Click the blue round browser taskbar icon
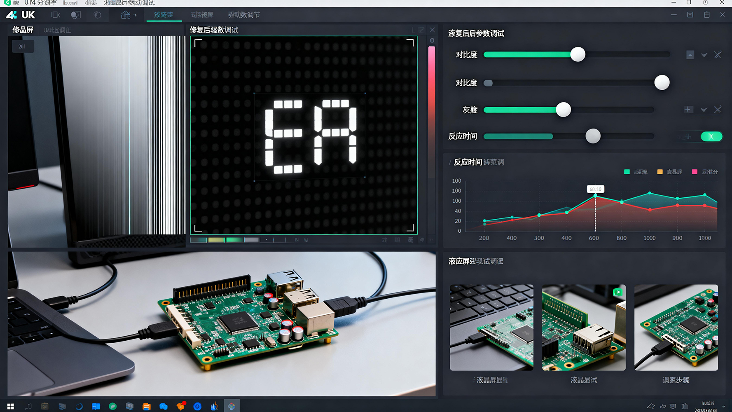The image size is (732, 412). point(197,406)
